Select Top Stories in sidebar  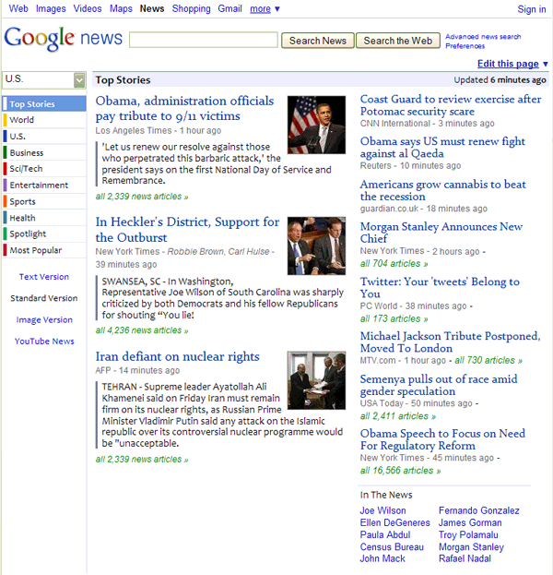coord(44,103)
